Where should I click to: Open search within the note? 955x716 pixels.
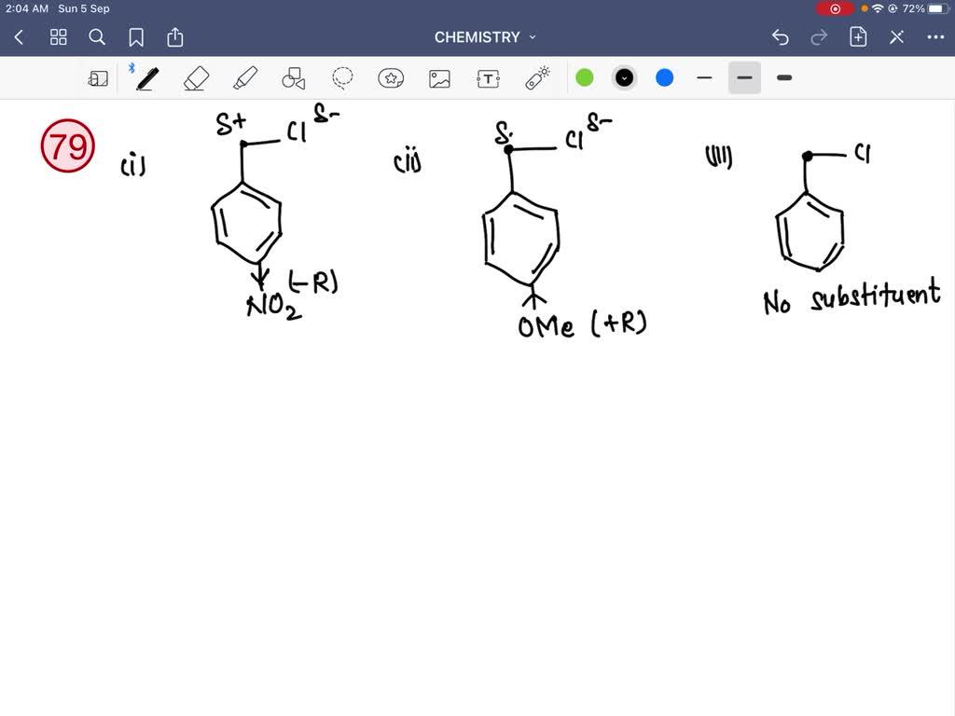click(x=97, y=37)
